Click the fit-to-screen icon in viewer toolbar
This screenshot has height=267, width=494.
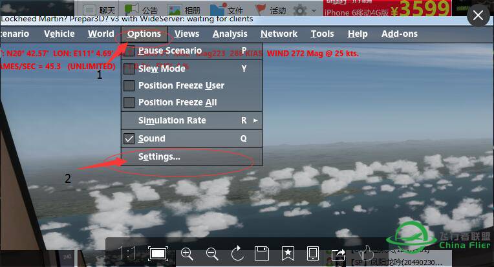coord(157,253)
